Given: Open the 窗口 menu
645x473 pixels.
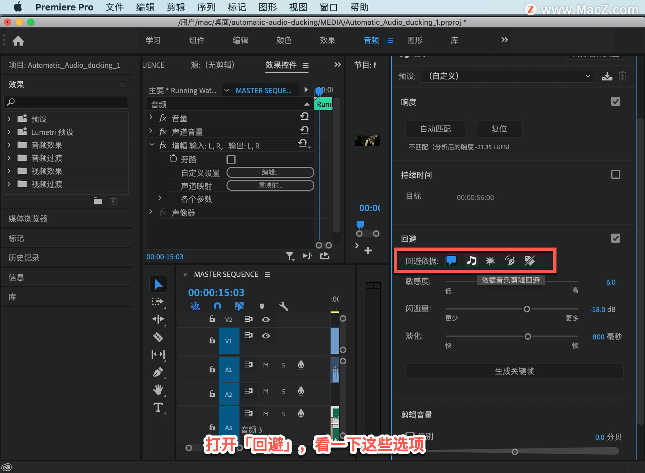Looking at the screenshot, I should tap(328, 7).
